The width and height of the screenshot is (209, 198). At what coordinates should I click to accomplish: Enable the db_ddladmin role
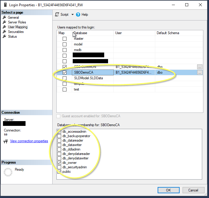pyautogui.click(x=59, y=149)
